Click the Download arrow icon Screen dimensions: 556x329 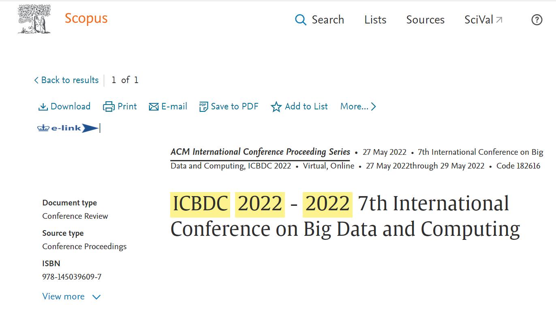(x=43, y=107)
